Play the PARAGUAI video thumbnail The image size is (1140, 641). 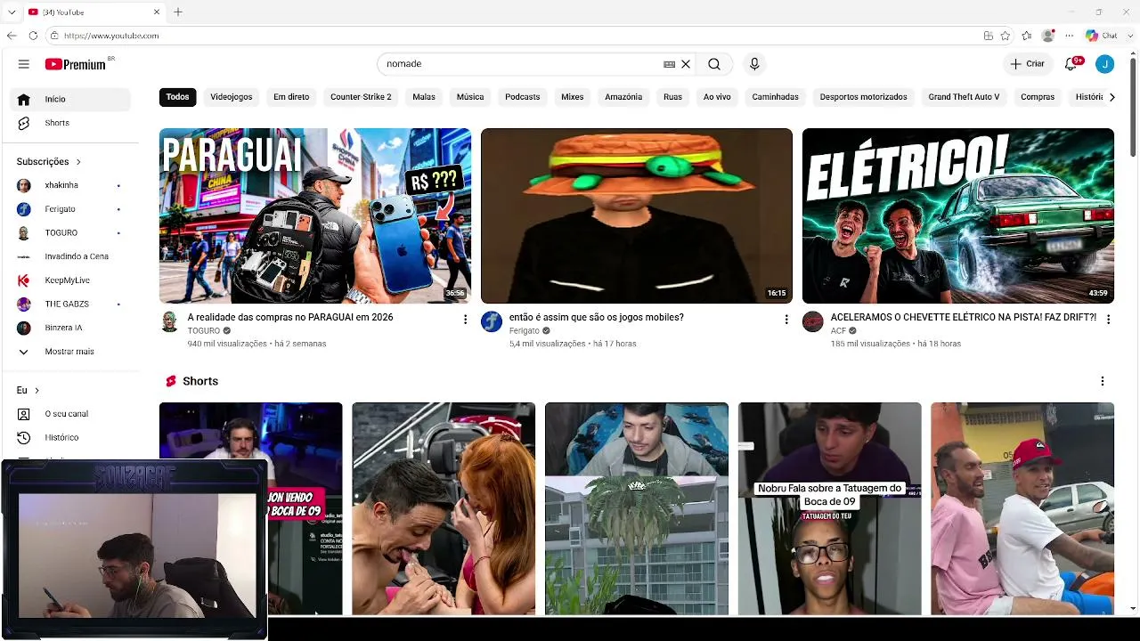(315, 215)
